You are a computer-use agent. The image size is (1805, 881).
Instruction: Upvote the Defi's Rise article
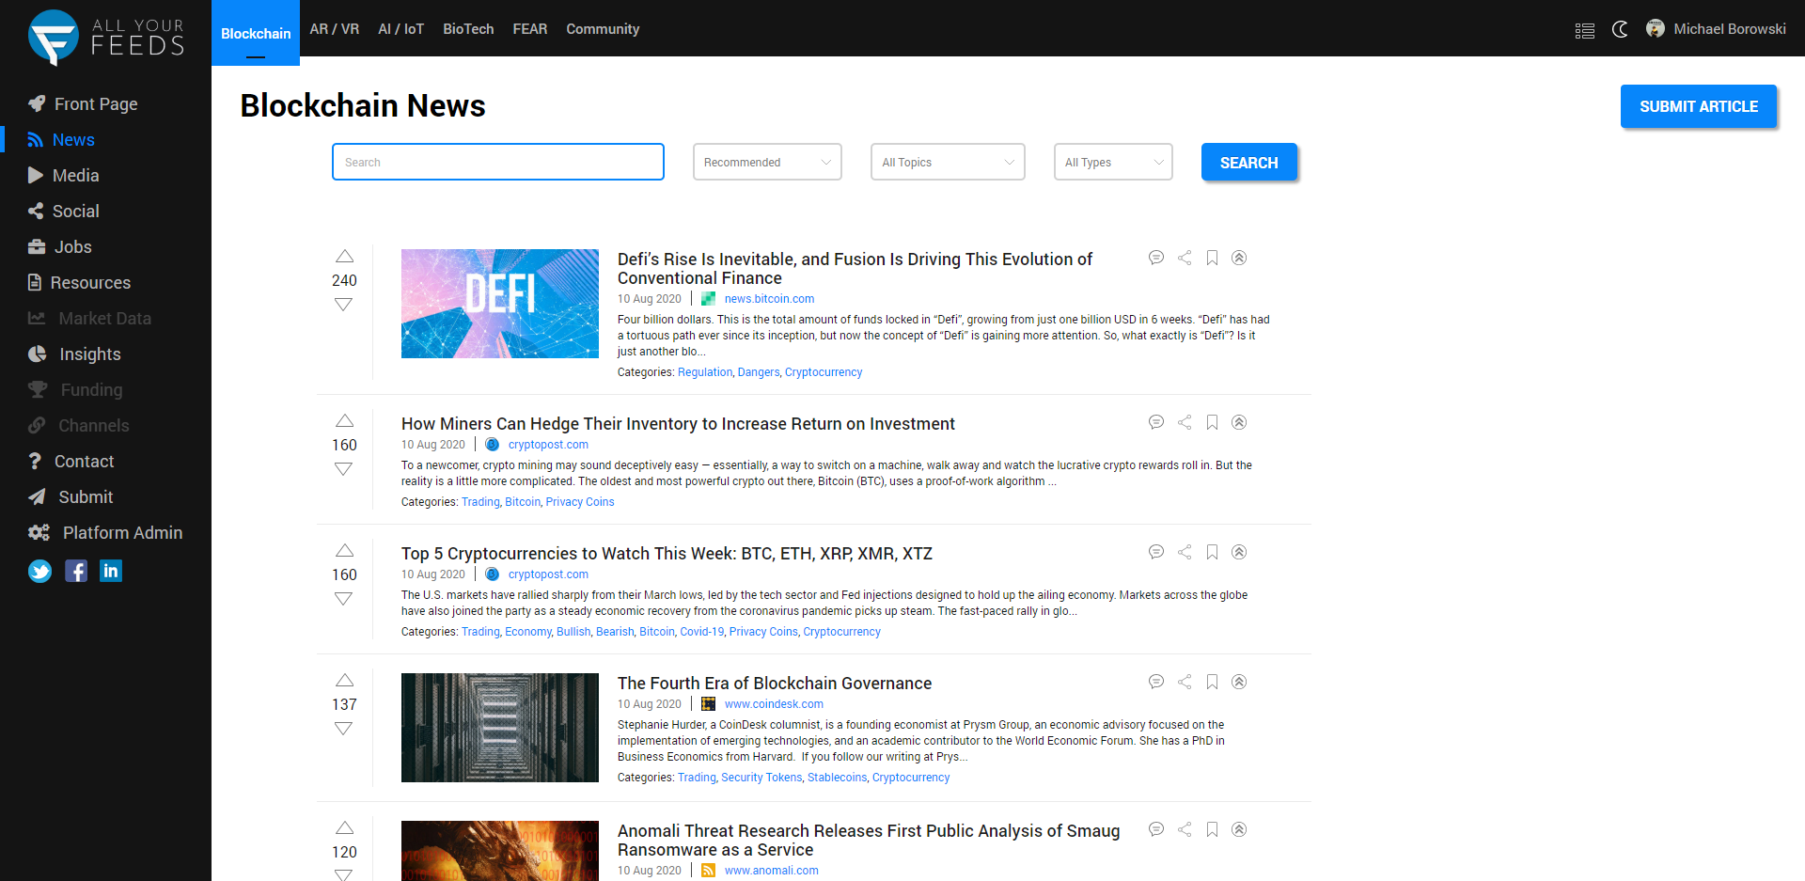344,257
